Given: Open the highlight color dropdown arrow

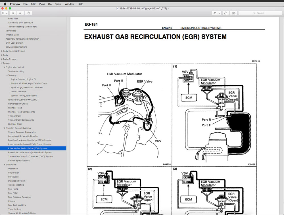Looking at the screenshot, I should coord(219,13).
